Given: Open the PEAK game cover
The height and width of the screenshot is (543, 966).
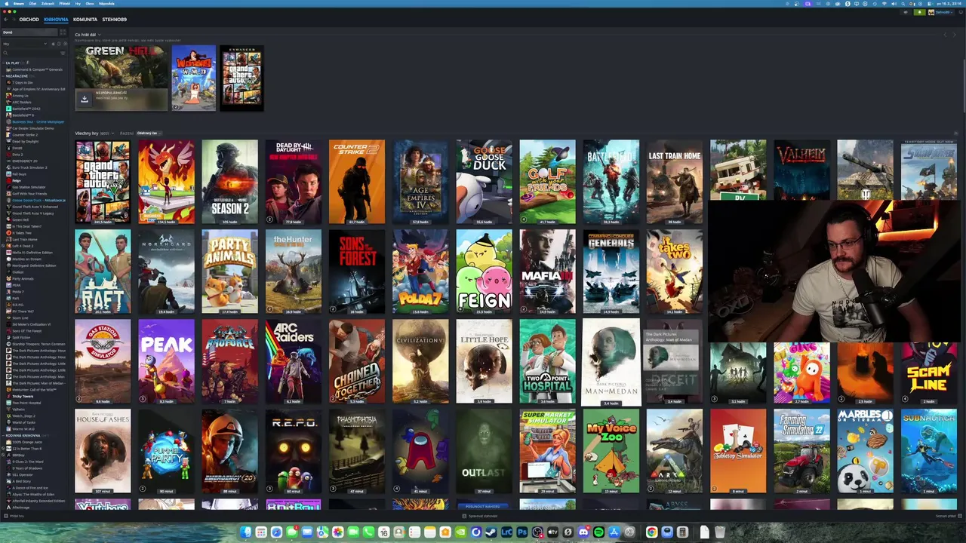Looking at the screenshot, I should tap(166, 361).
